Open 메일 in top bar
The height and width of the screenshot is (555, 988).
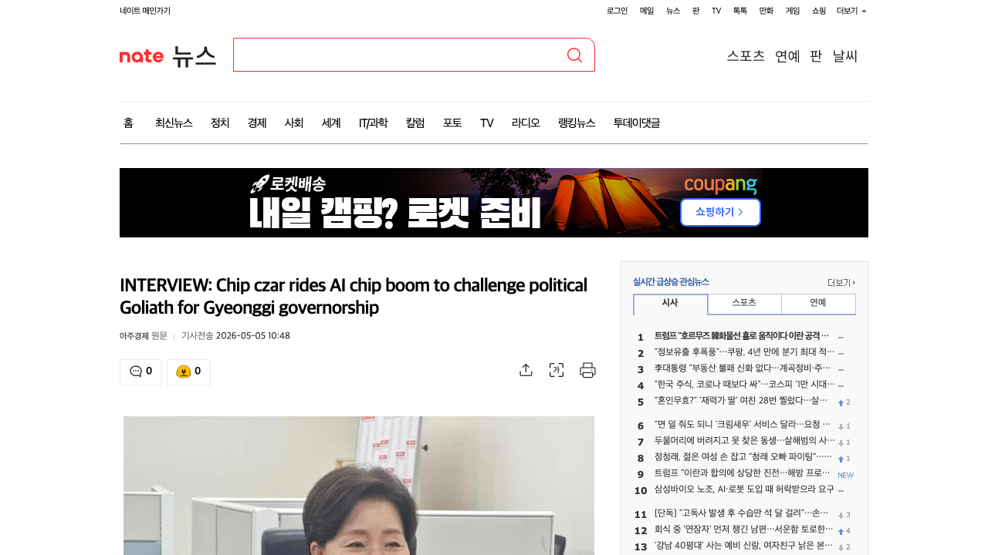[x=647, y=11]
